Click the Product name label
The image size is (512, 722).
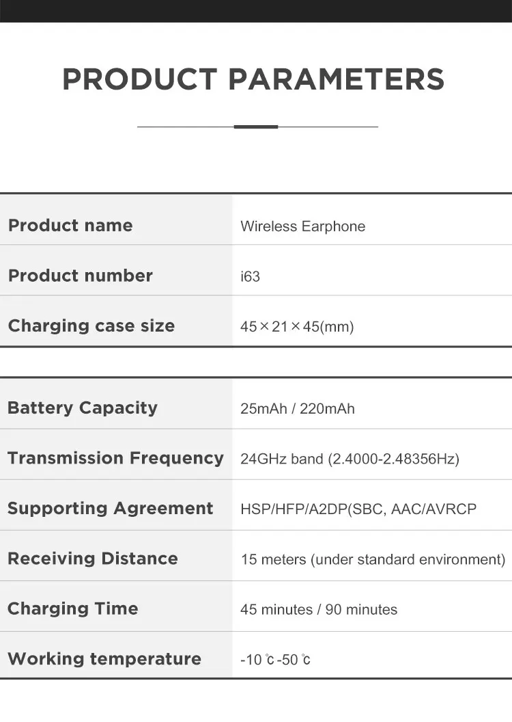(70, 226)
